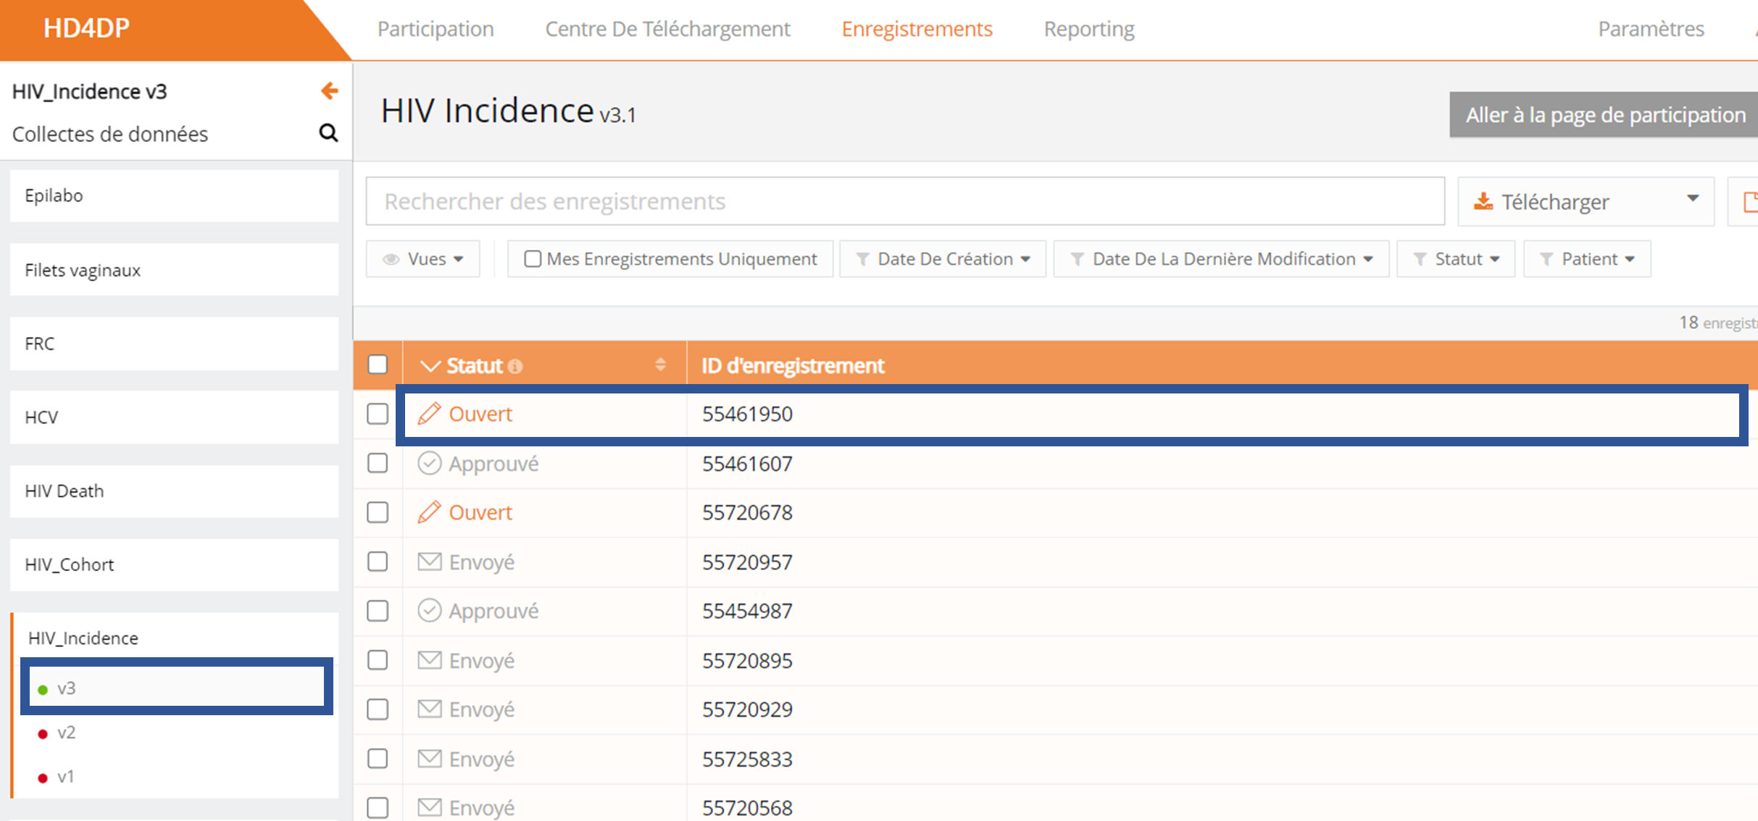The height and width of the screenshot is (821, 1758).
Task: Open the Télécharger dropdown arrow
Action: pos(1692,199)
